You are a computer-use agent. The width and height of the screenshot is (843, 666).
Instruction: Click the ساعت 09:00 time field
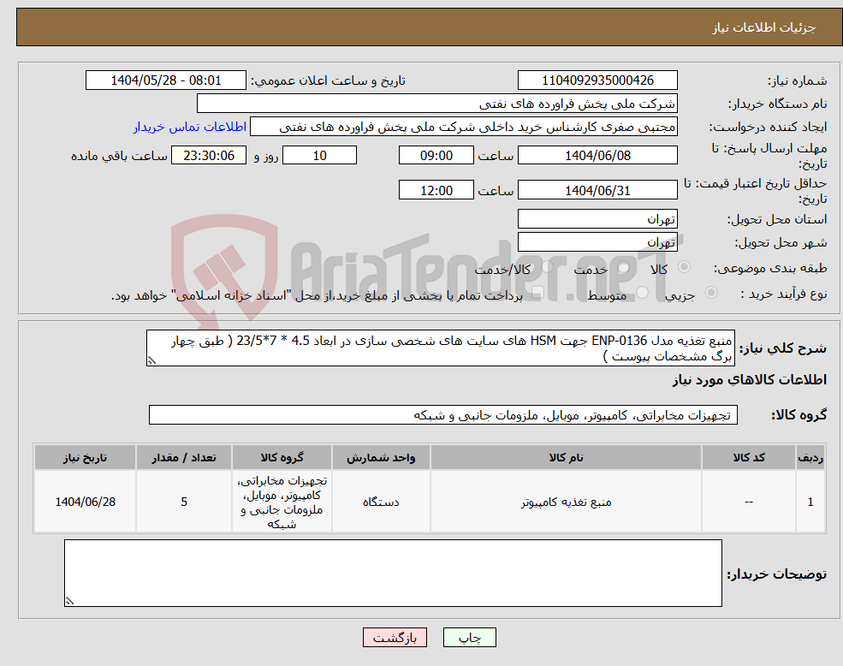pyautogui.click(x=436, y=155)
